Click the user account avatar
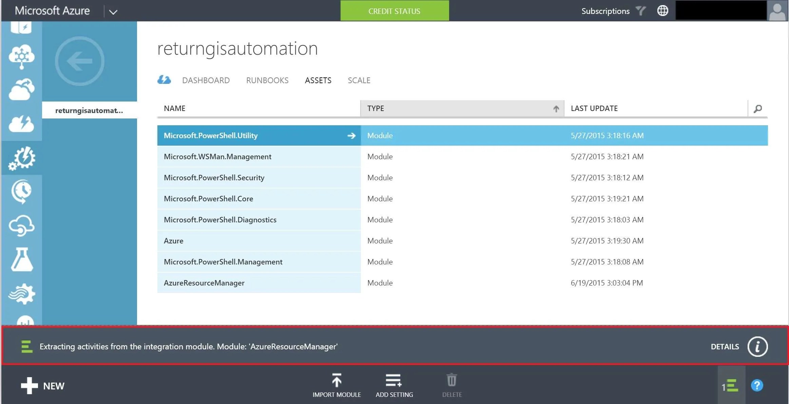 (x=777, y=11)
